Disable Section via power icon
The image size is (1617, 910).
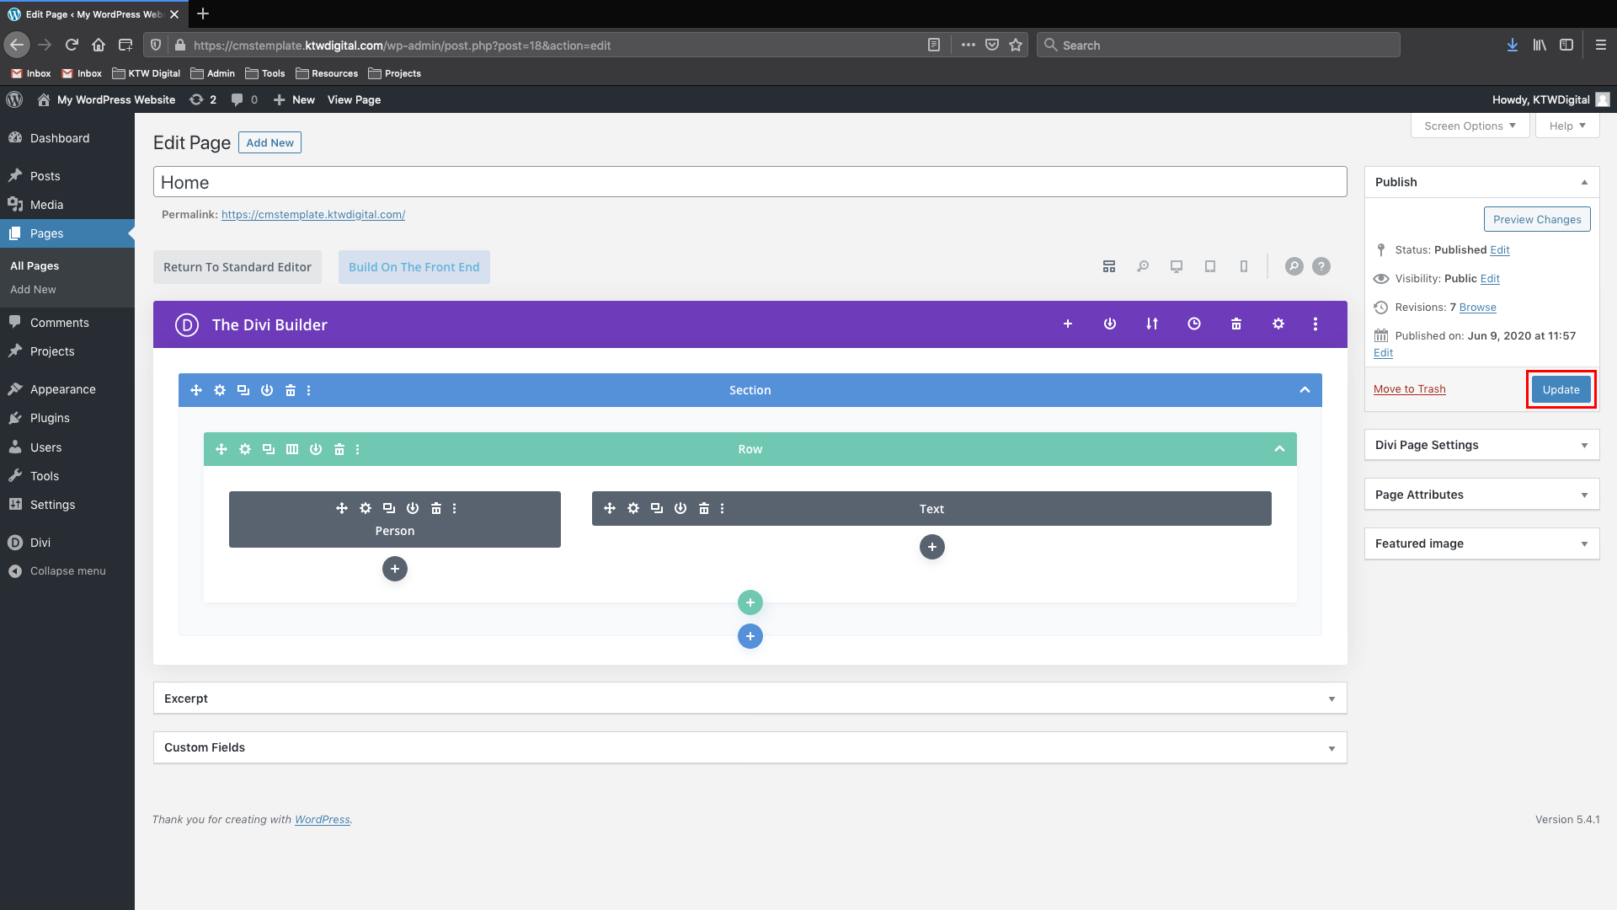(267, 390)
